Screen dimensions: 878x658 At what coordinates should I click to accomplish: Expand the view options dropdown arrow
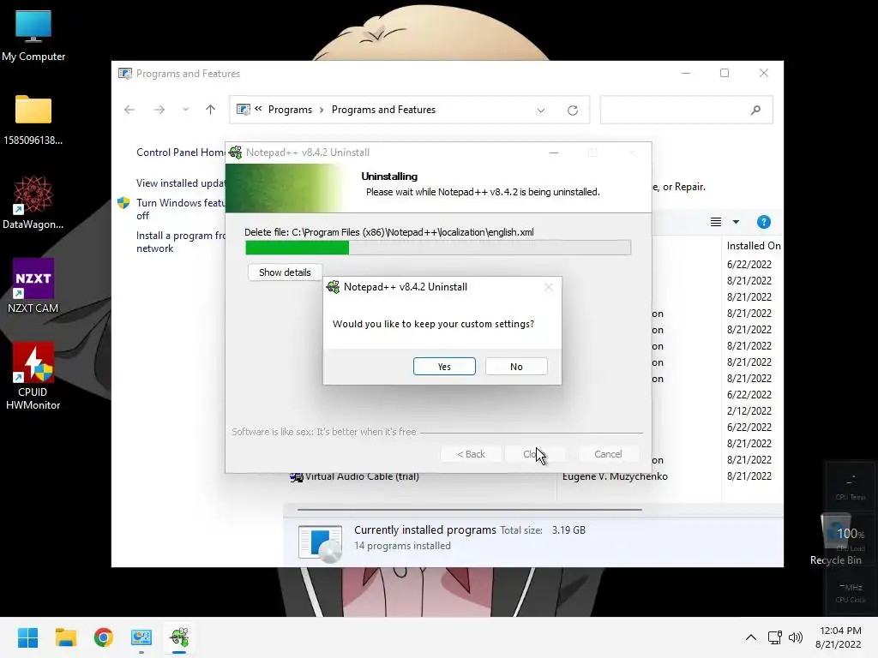coord(736,222)
